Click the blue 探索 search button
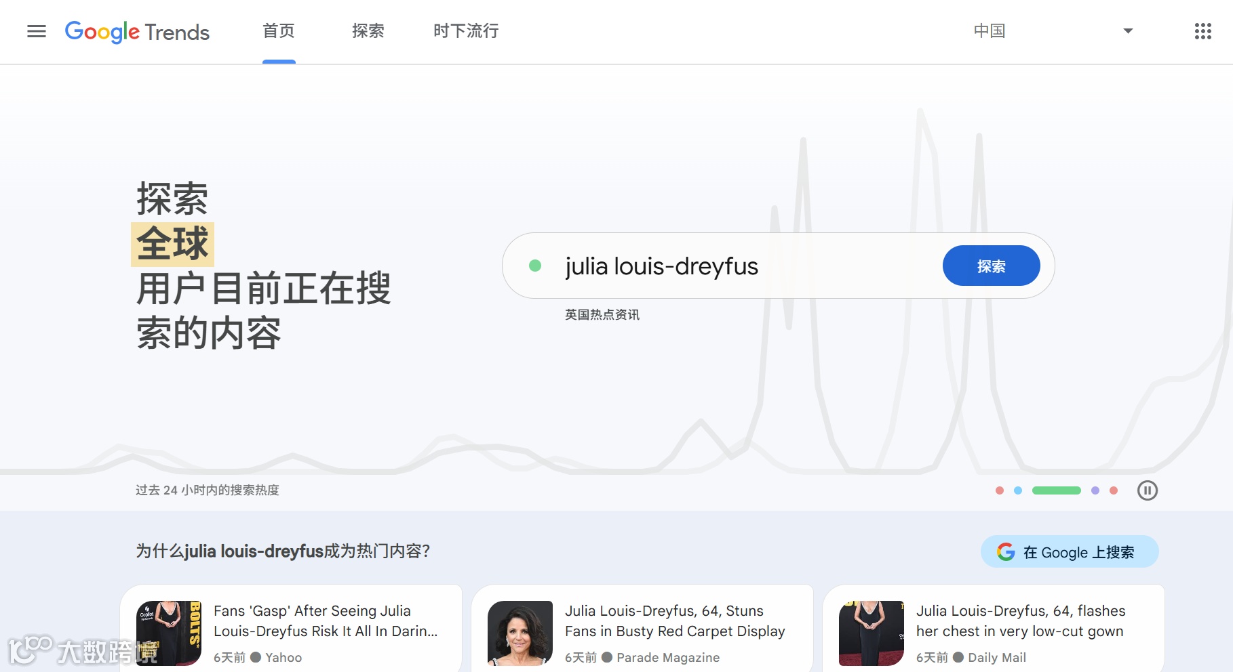This screenshot has height=672, width=1233. [x=991, y=266]
